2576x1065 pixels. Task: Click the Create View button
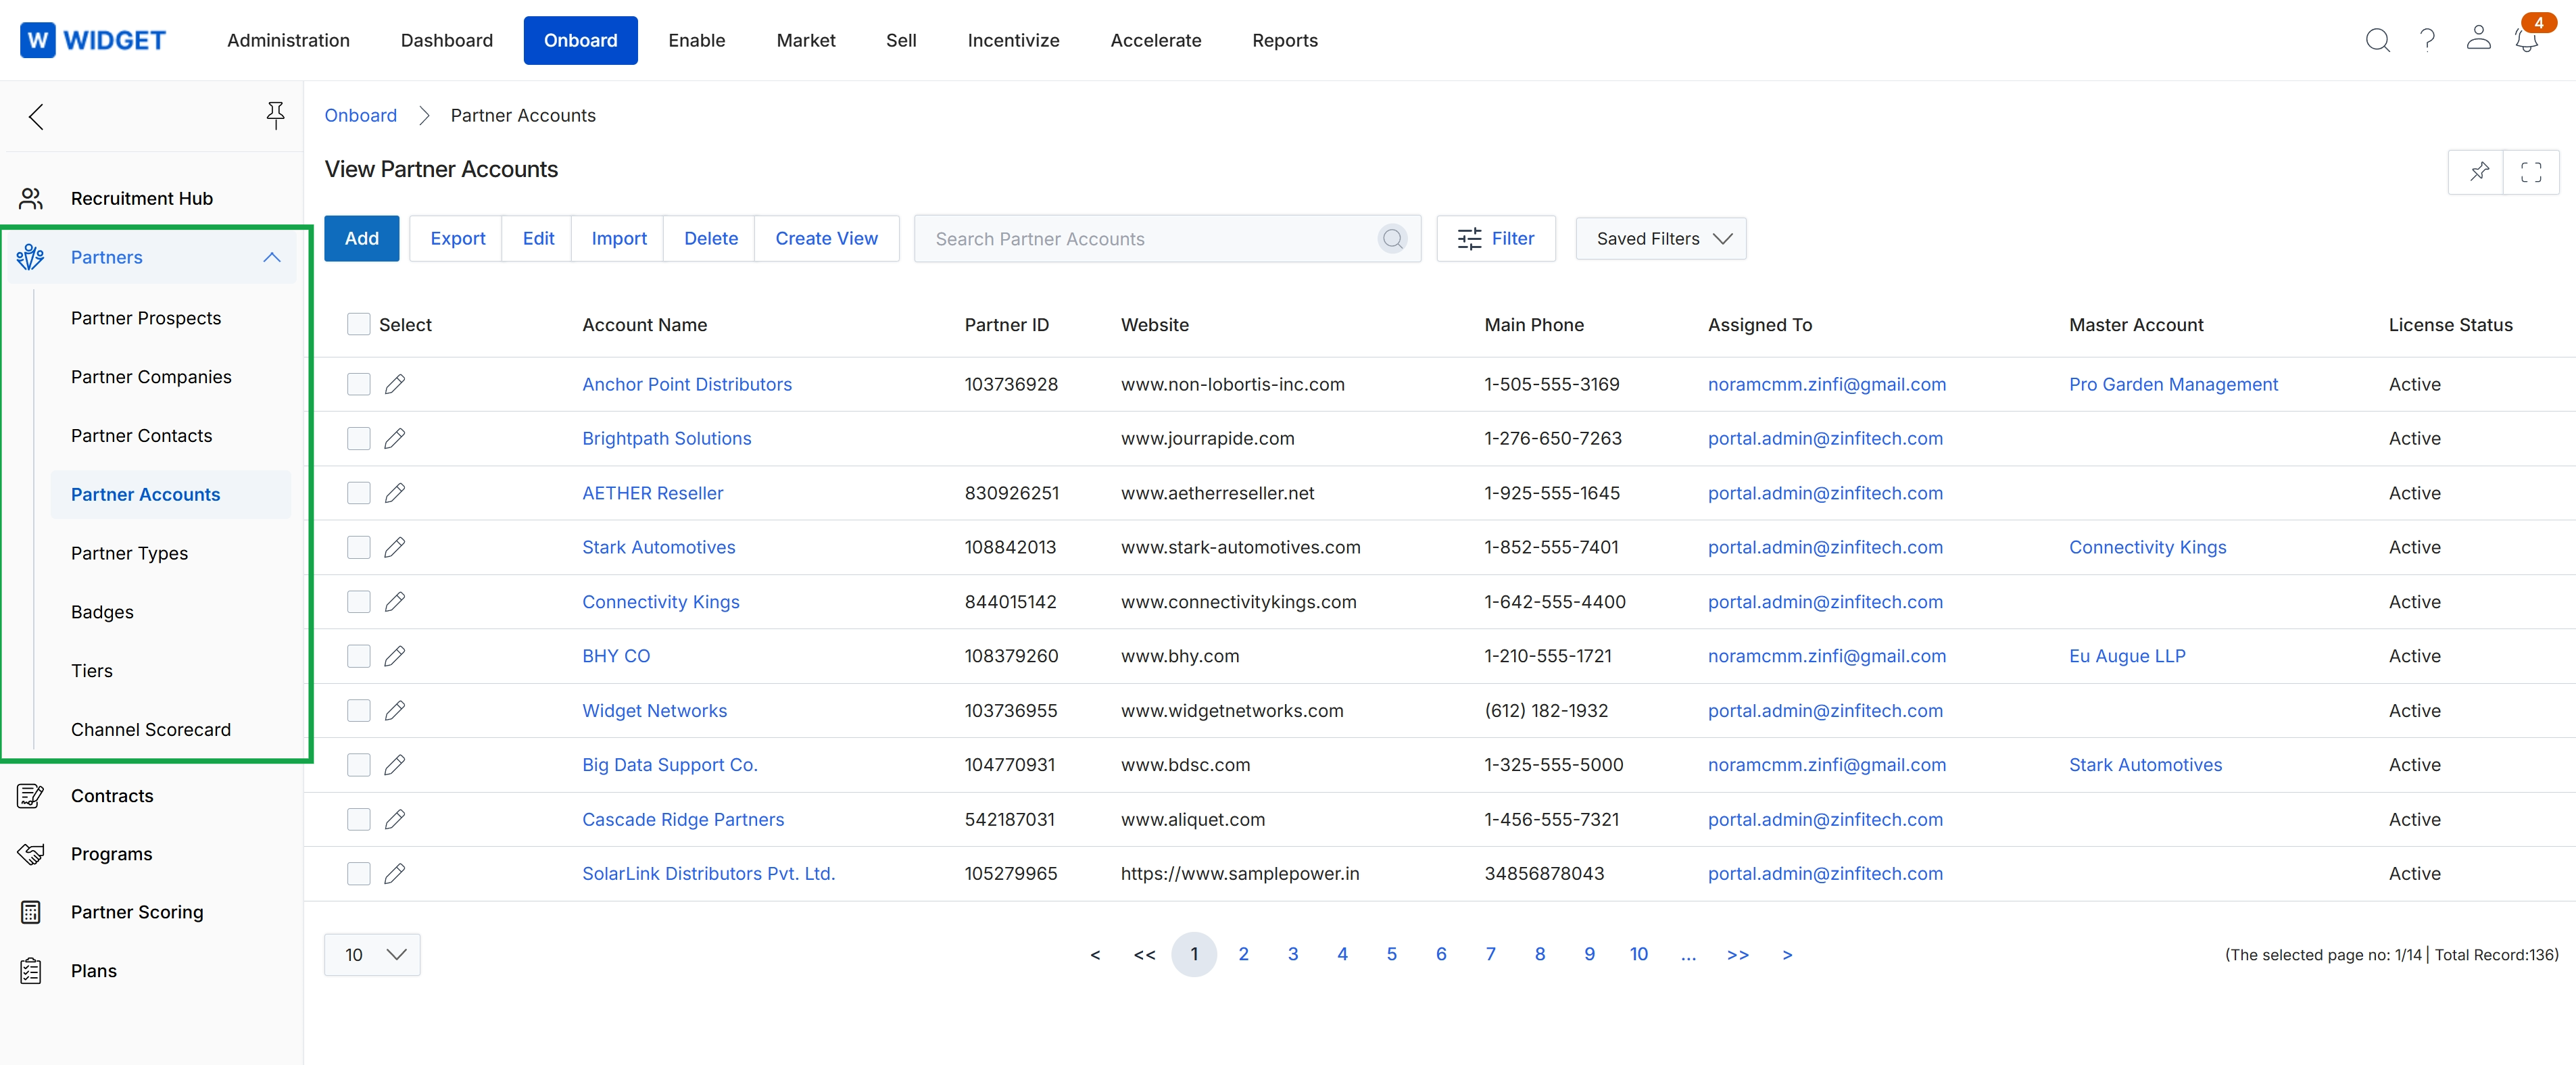(x=826, y=239)
